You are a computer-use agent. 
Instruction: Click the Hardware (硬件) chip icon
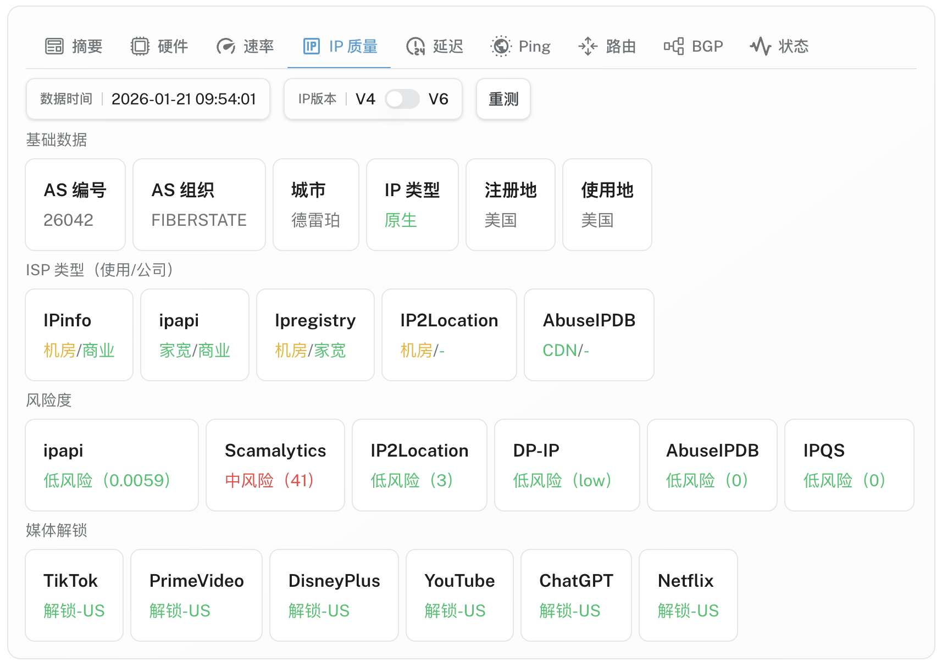pos(140,47)
